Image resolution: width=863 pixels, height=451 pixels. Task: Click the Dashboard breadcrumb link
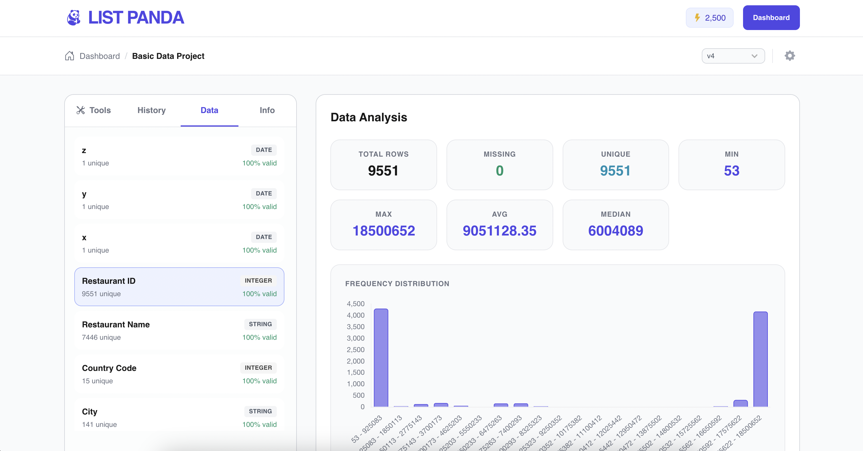[100, 56]
